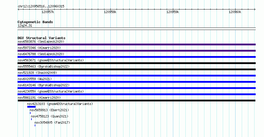Click the nsv5555463 (ByrskaBishop2022) label

pyautogui.click(x=44, y=66)
